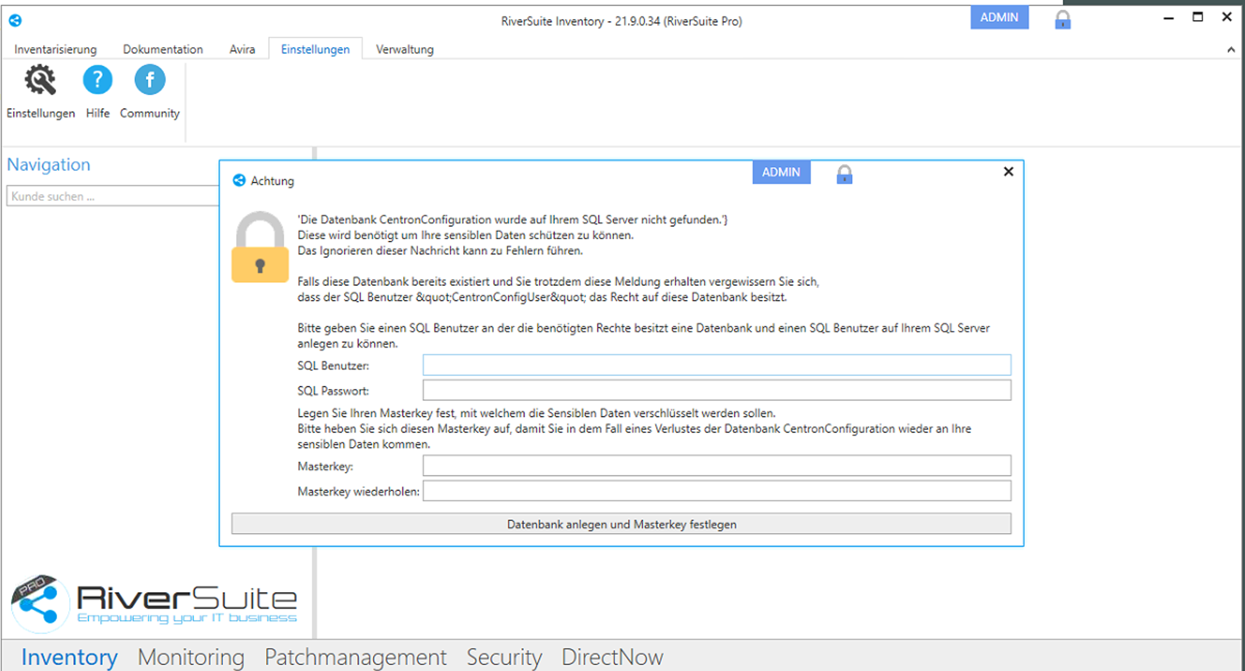This screenshot has width=1245, height=671.
Task: Switch to the Inventarisierung tab
Action: tap(56, 49)
